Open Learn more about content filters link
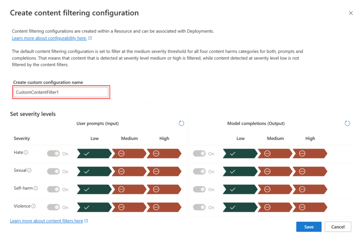Image resolution: width=363 pixels, height=243 pixels. point(46,221)
